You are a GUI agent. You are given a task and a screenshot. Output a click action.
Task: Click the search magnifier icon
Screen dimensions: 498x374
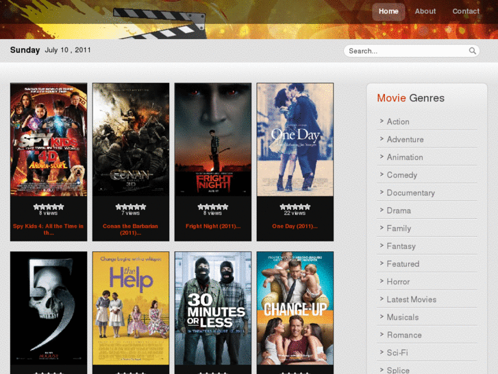click(x=472, y=51)
